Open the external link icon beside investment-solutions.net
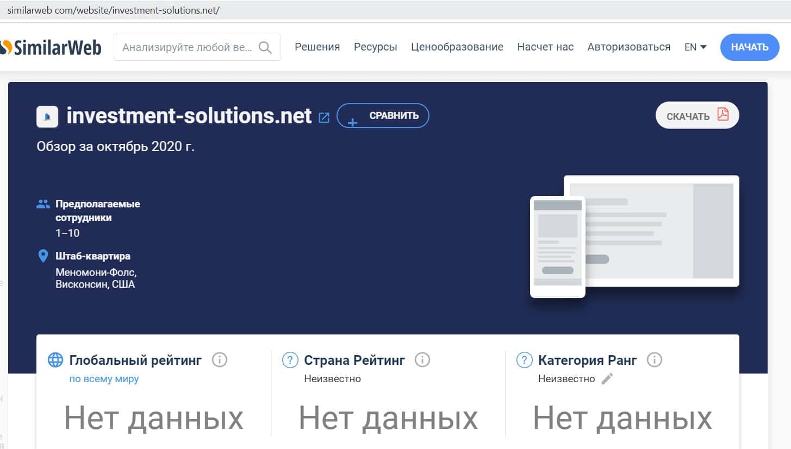791x449 pixels. (324, 117)
